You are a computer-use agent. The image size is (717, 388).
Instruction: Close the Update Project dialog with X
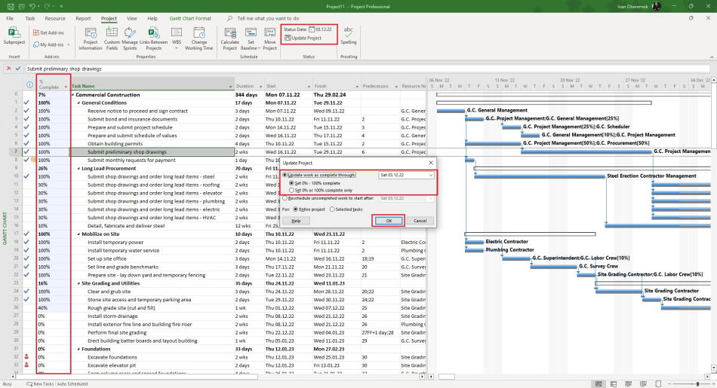(430, 163)
